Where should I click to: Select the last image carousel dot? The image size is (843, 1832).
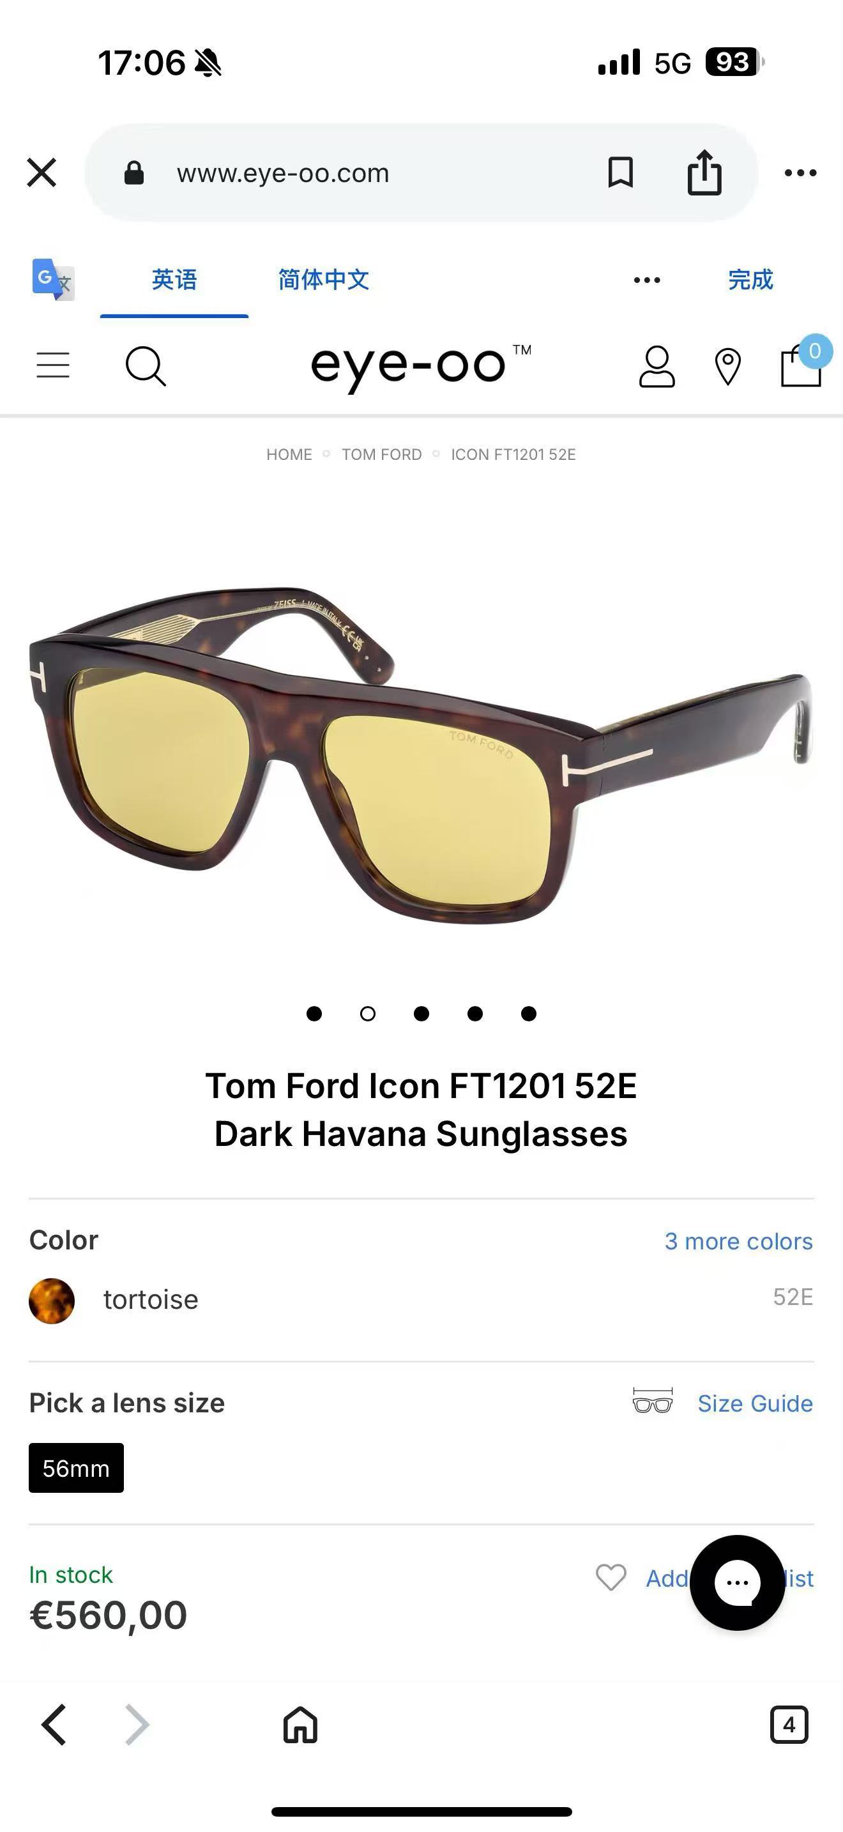tap(529, 1014)
